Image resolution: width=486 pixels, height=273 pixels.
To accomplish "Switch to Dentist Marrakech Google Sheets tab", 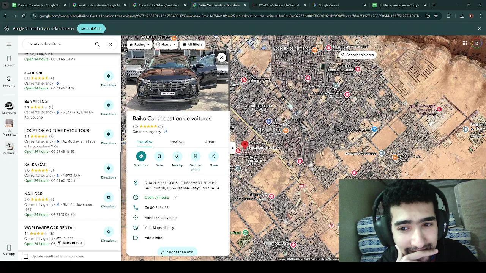I will tap(37, 5).
